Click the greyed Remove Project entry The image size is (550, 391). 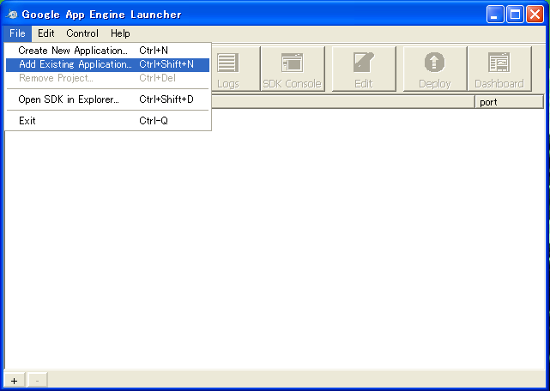point(108,78)
